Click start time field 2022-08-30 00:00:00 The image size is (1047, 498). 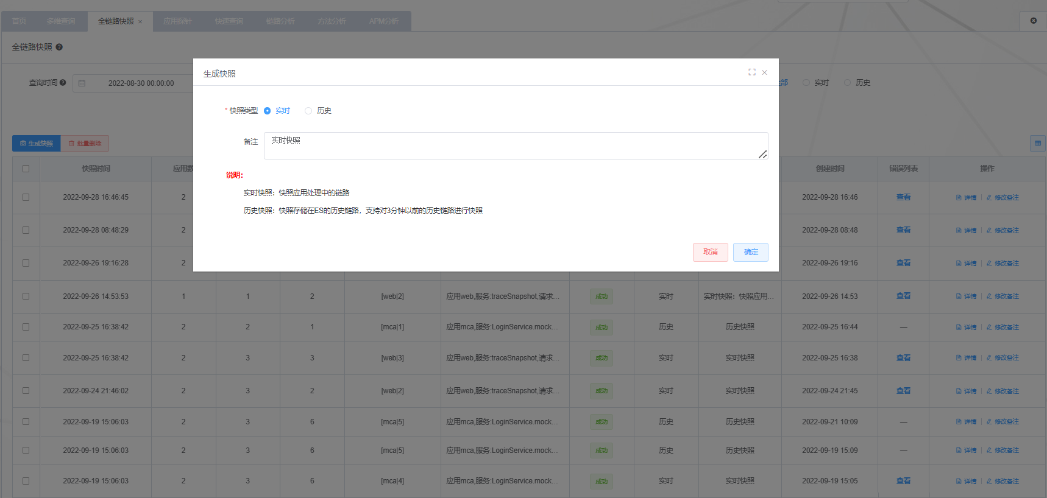(141, 83)
